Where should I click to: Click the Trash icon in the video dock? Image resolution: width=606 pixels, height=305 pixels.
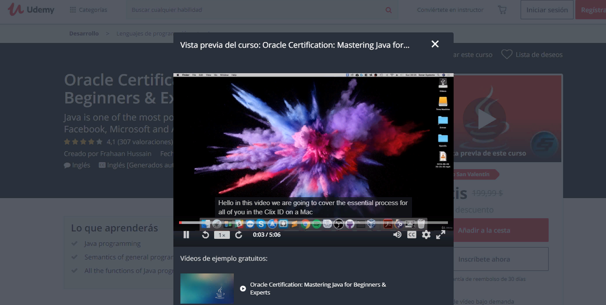[421, 224]
